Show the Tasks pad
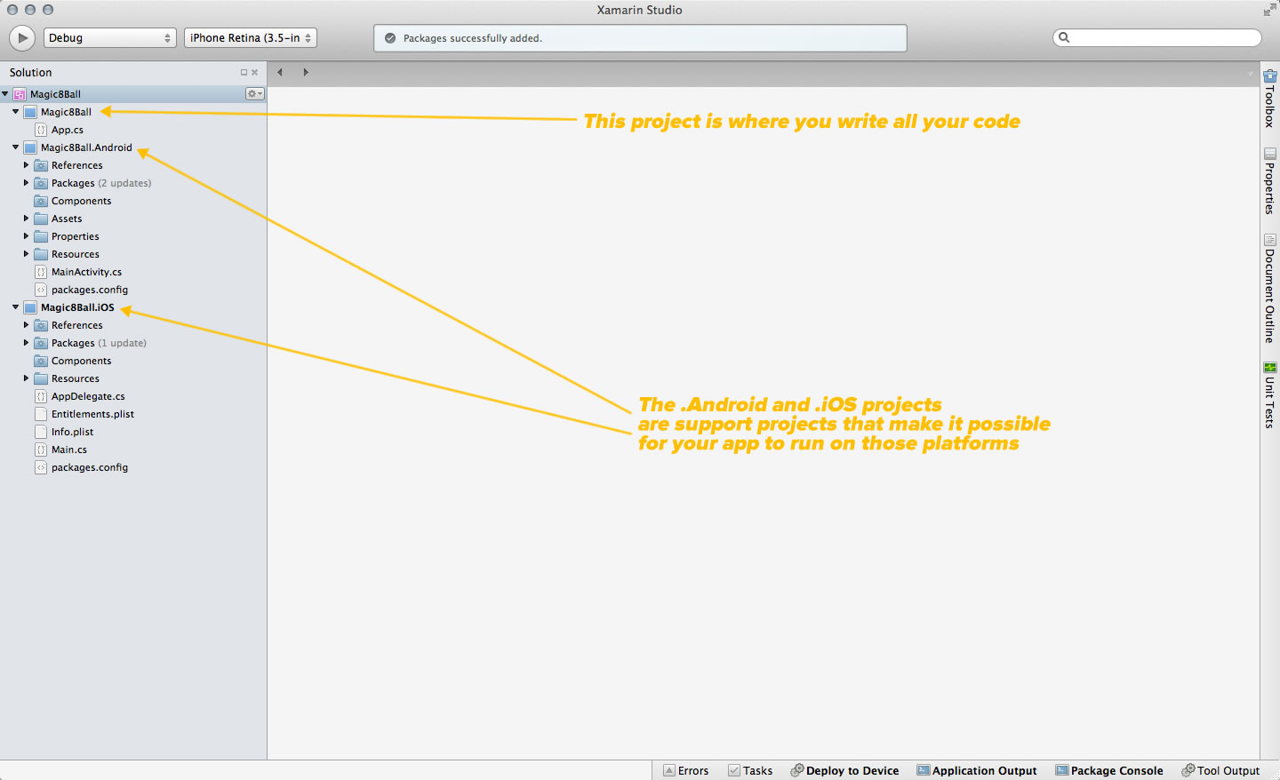The width and height of the screenshot is (1280, 780). coord(750,770)
